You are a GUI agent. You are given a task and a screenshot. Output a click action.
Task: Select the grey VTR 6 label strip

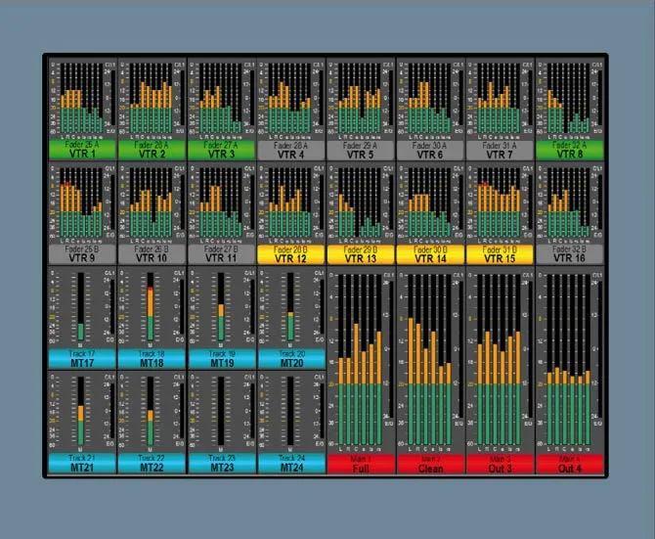[430, 150]
